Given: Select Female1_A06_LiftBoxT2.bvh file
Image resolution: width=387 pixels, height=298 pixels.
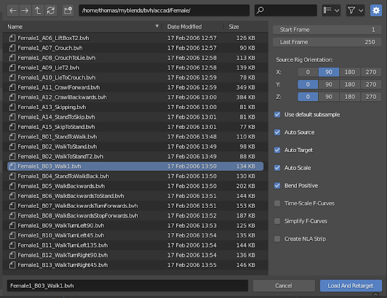Looking at the screenshot, I should coord(135,38).
